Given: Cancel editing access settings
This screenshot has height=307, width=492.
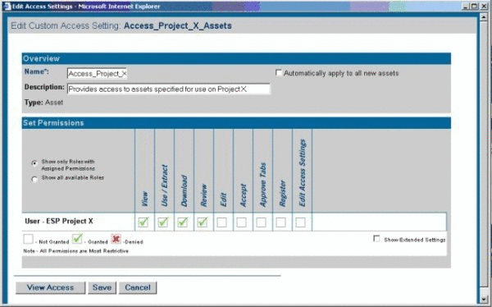Looking at the screenshot, I should 138,287.
